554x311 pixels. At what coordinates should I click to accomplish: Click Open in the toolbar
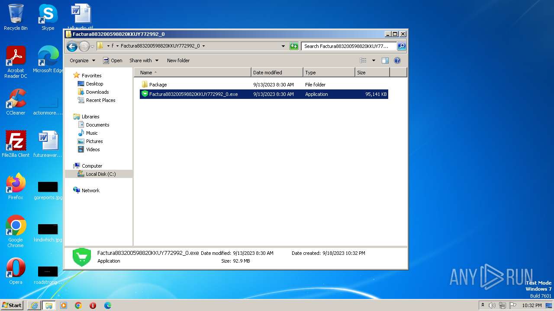(x=113, y=60)
